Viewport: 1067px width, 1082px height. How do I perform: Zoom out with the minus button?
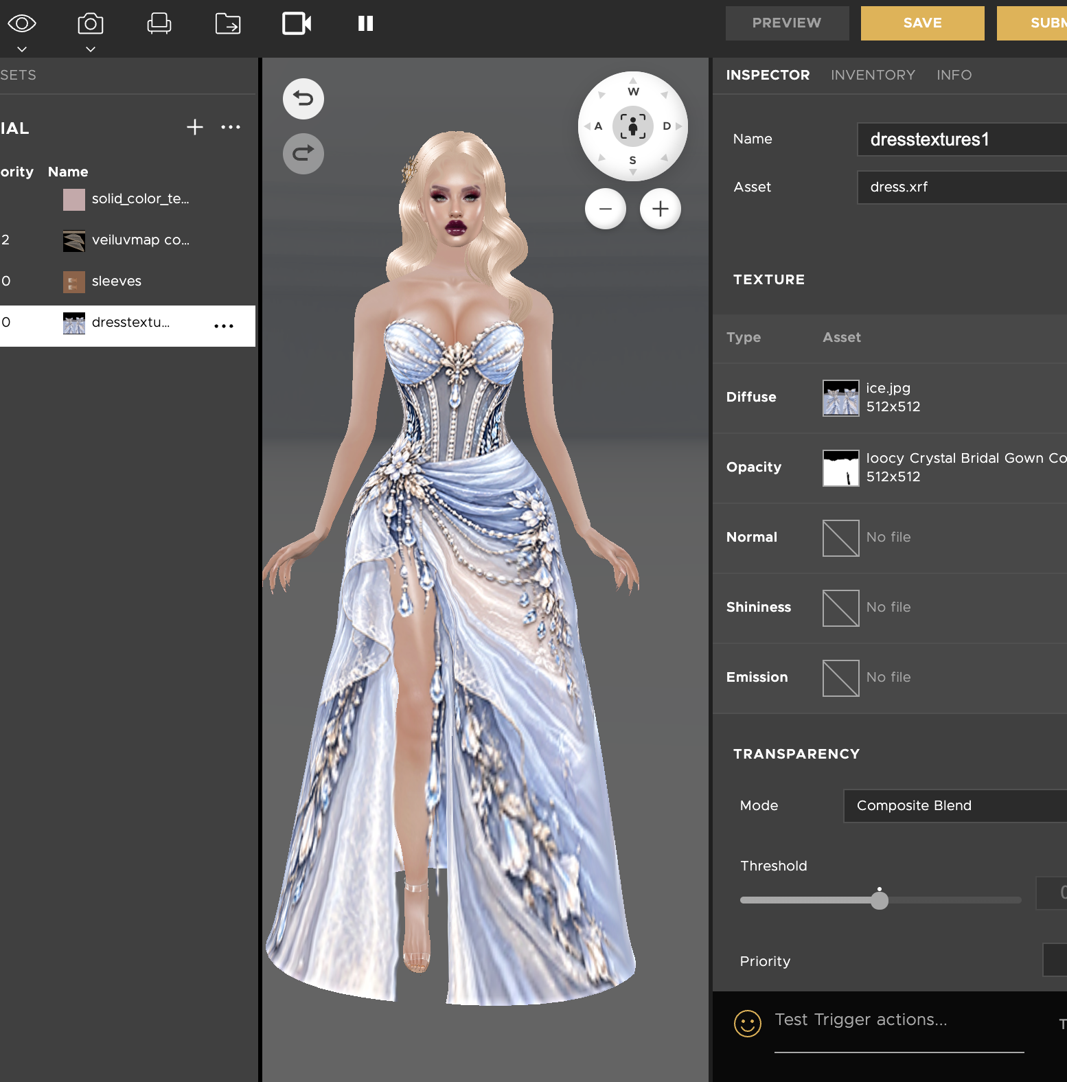pyautogui.click(x=606, y=209)
